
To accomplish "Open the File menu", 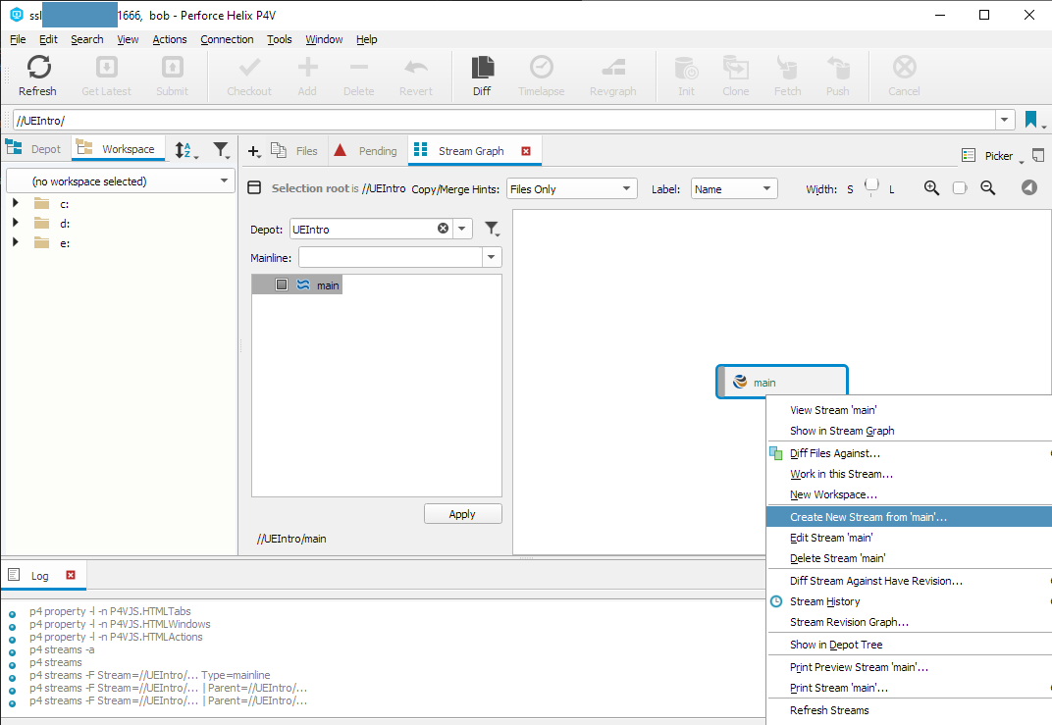I will tap(18, 39).
